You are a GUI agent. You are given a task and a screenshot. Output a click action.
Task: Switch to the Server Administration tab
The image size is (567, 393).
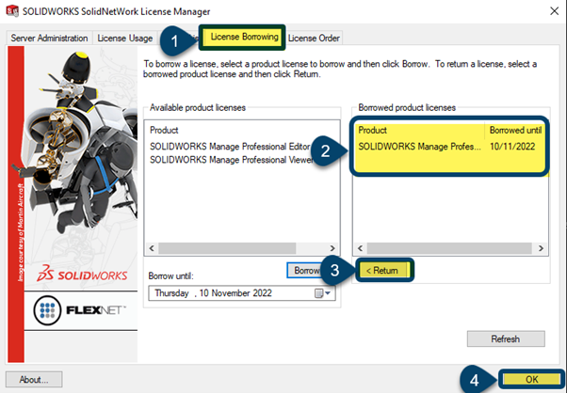coord(49,39)
